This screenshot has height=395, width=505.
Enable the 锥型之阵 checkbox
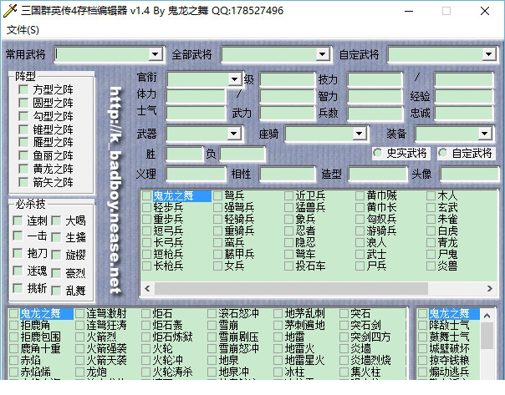click(x=23, y=129)
